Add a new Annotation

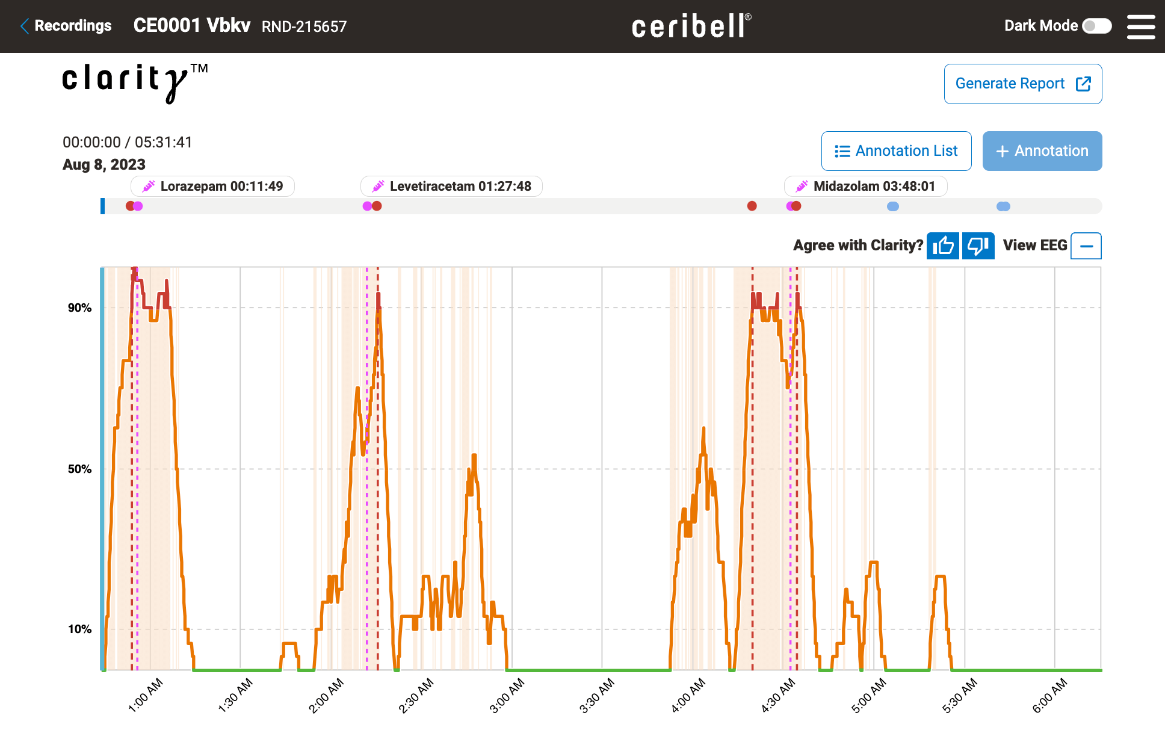[x=1042, y=151]
